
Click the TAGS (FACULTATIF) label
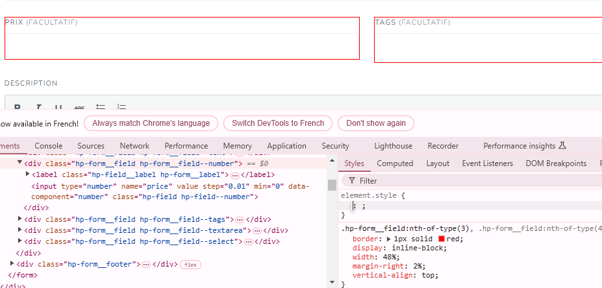coord(413,22)
